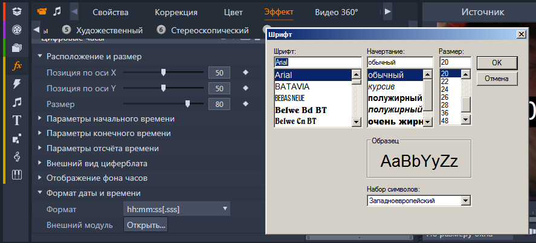Select Belwe Cn BT in the font list
Viewport: 536px width, 243px height.
click(314, 121)
